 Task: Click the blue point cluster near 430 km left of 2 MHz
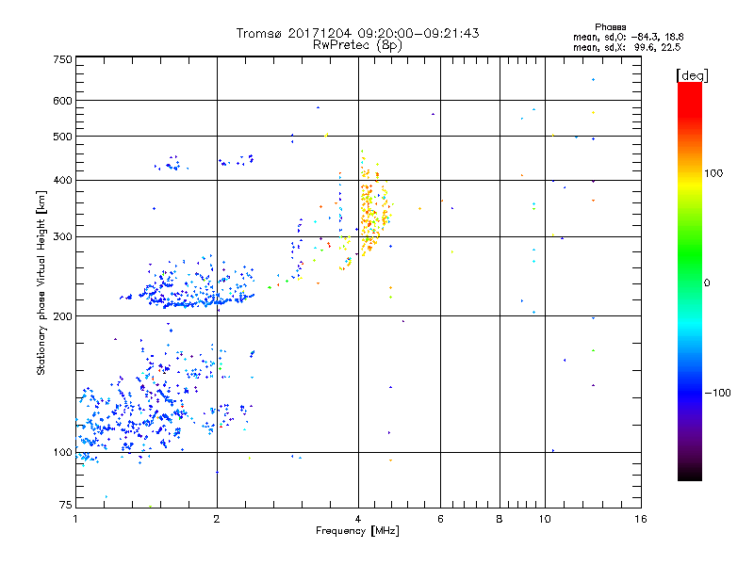pos(172,165)
